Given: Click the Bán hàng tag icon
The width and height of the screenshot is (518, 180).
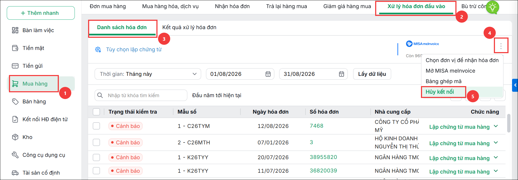Looking at the screenshot, I should click(15, 101).
